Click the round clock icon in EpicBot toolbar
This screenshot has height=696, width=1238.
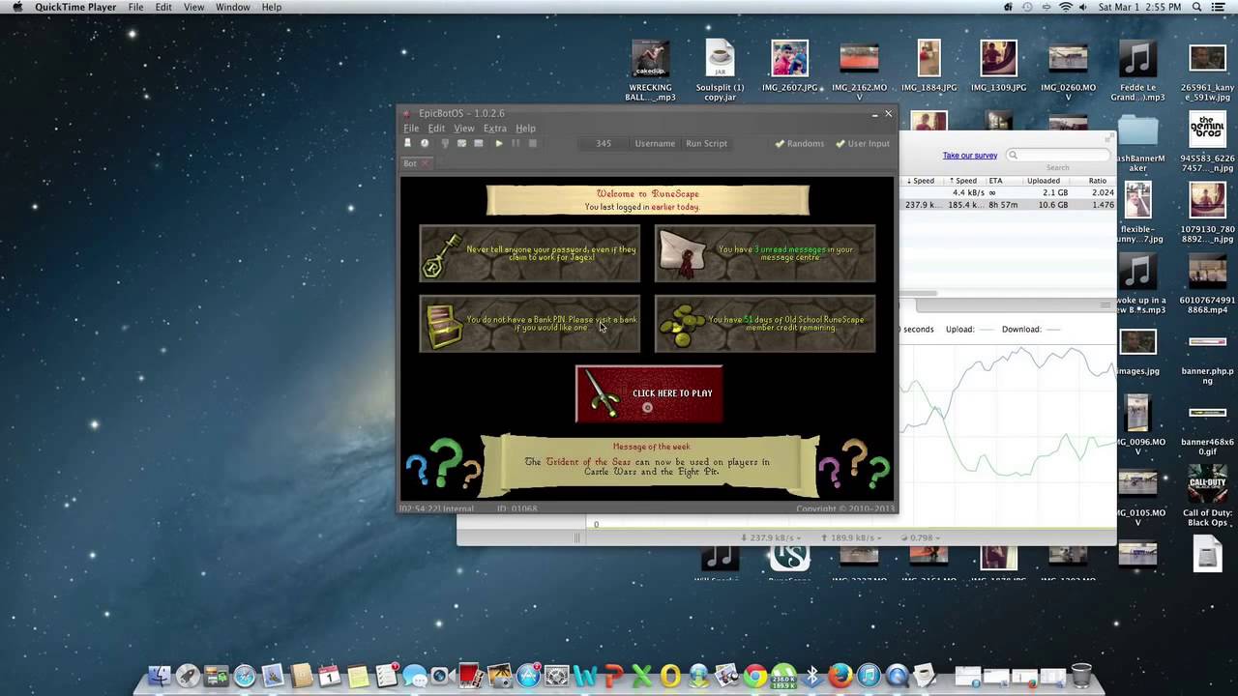425,143
